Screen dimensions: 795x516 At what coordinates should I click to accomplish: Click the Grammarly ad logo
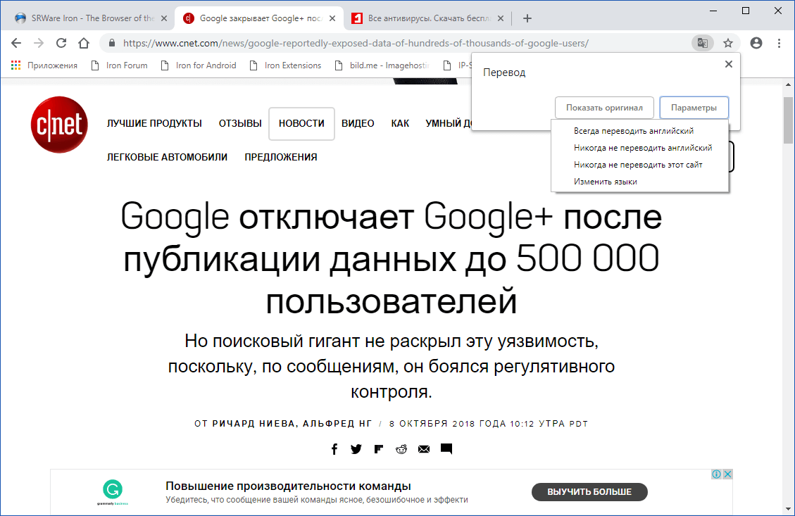pos(113,491)
